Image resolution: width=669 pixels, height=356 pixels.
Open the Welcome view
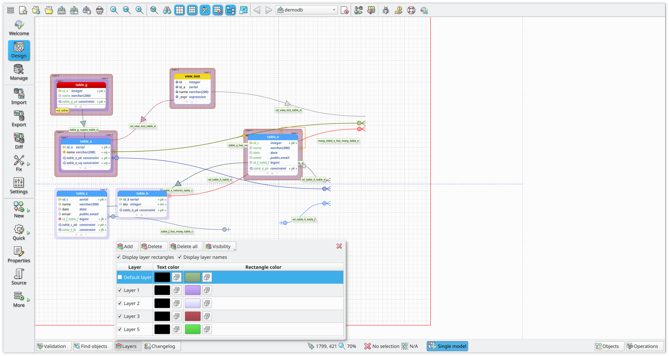click(19, 28)
